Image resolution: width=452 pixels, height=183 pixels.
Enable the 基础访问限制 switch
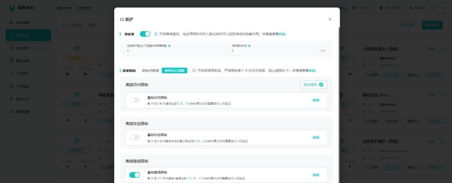(134, 100)
